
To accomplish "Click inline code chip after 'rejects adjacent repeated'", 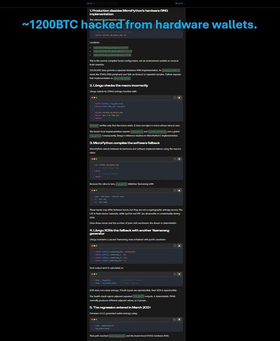I will [138, 296].
